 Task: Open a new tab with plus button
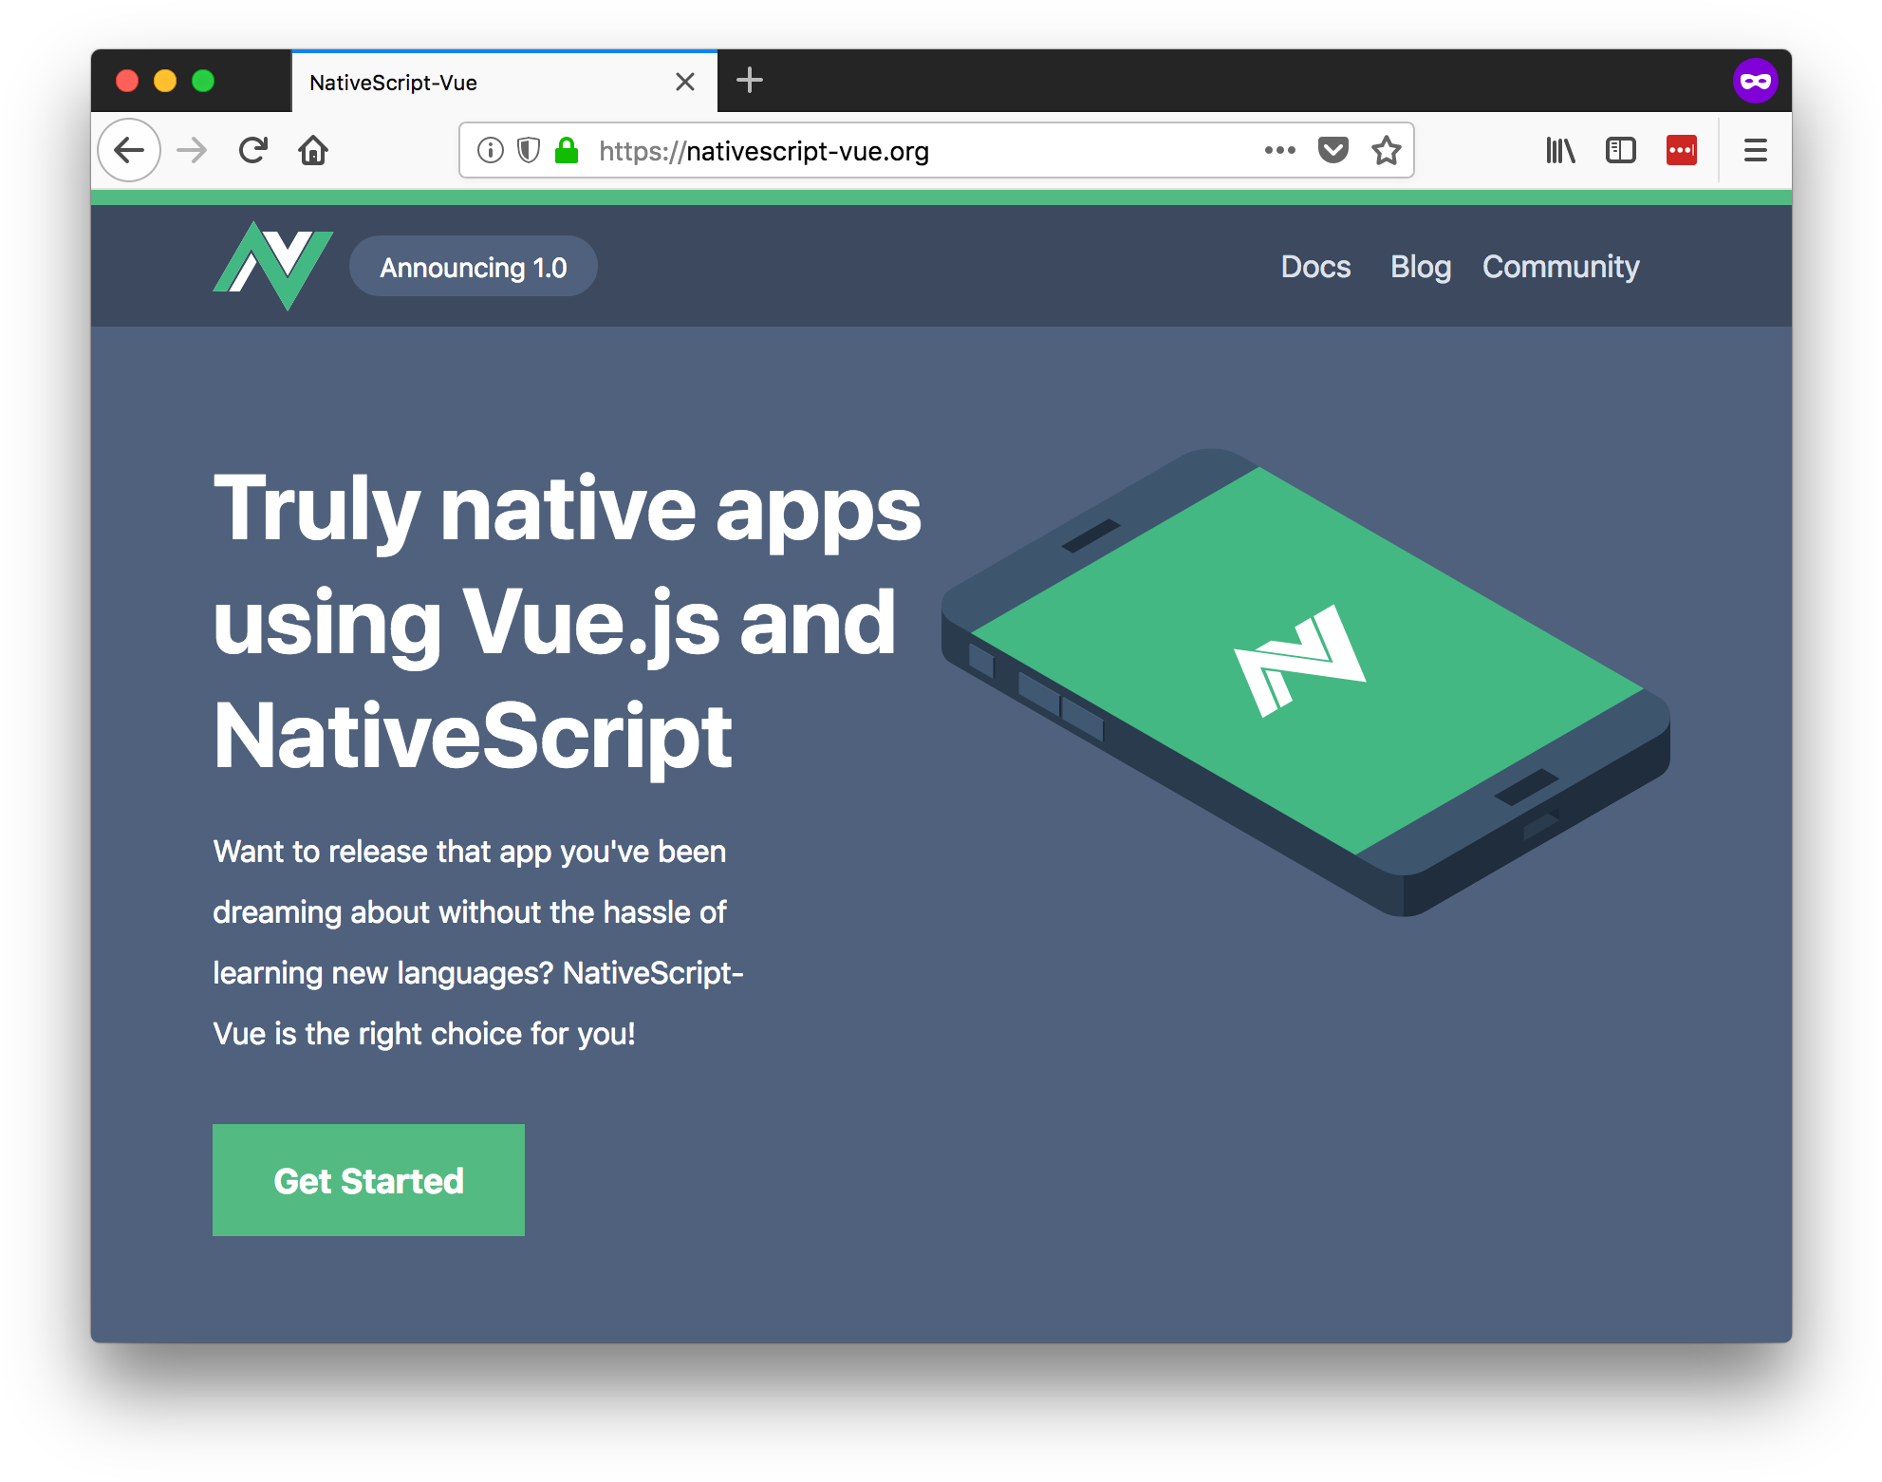coord(750,80)
